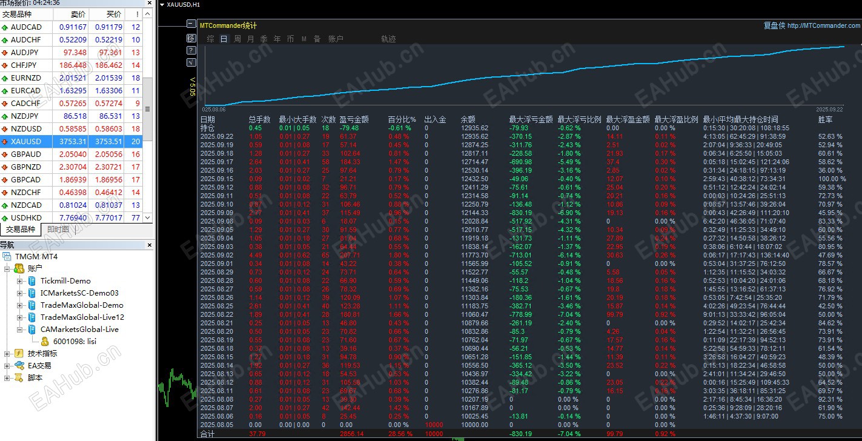Click the 移 move-panel icon
The width and height of the screenshot is (862, 441).
(x=191, y=38)
